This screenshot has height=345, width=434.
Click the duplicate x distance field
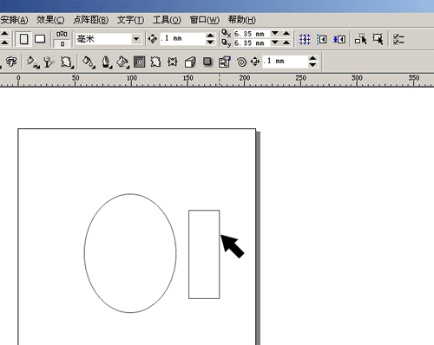tap(252, 34)
